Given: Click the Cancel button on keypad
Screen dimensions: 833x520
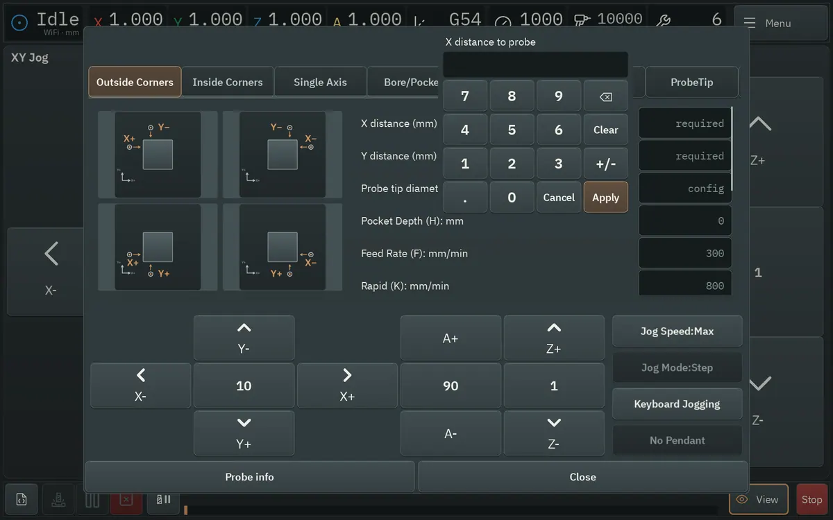Looking at the screenshot, I should (x=559, y=198).
